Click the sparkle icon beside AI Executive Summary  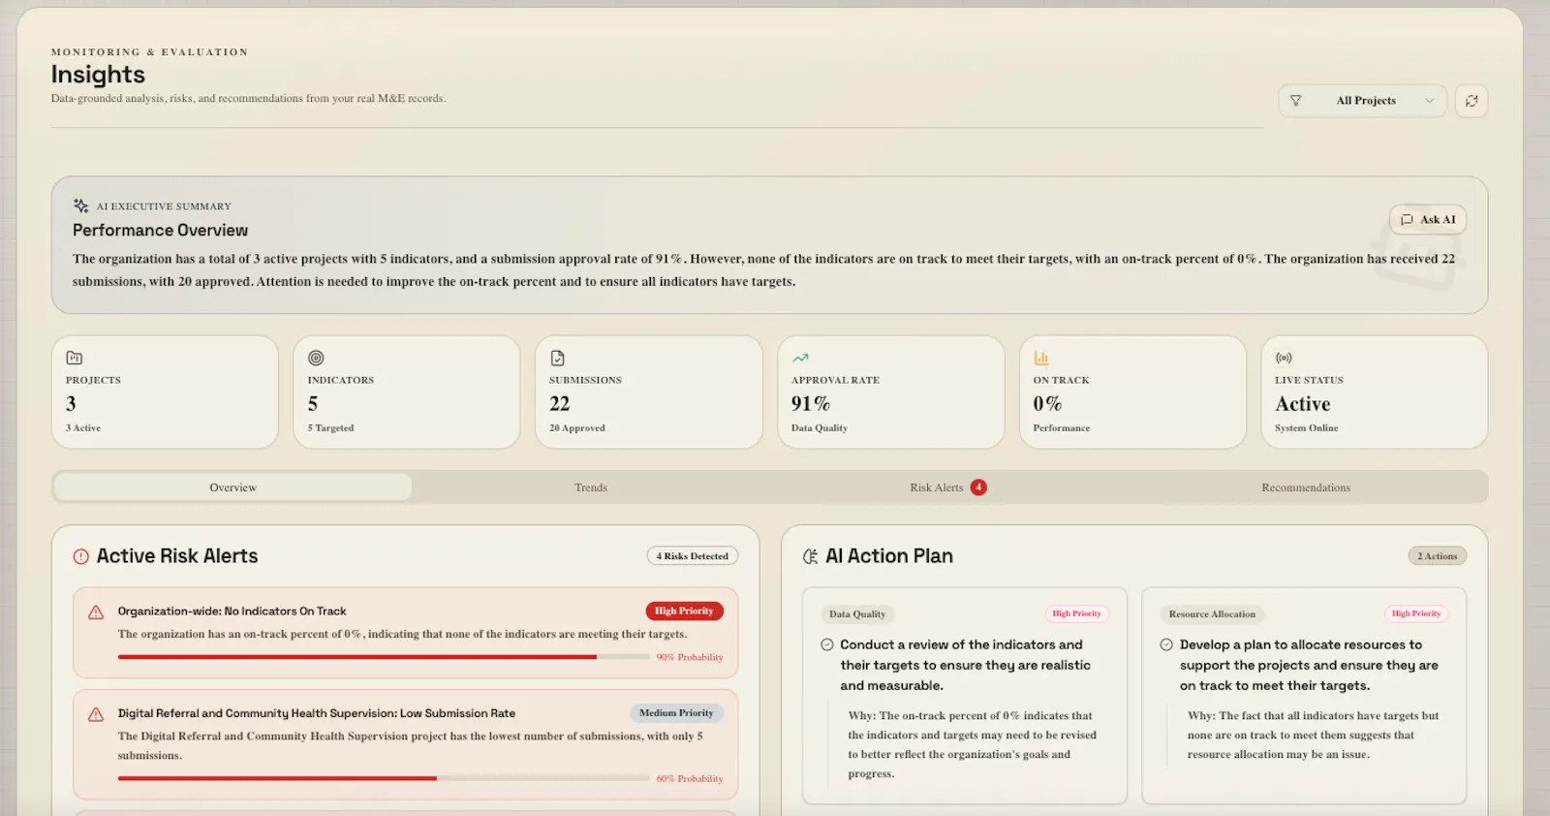(81, 205)
